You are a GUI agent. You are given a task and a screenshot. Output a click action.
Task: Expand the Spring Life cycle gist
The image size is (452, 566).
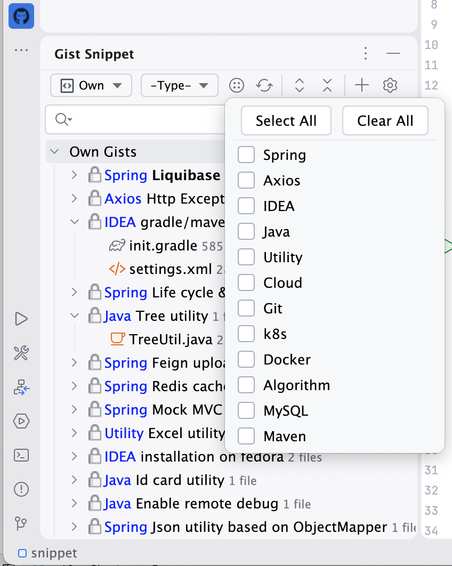74,293
